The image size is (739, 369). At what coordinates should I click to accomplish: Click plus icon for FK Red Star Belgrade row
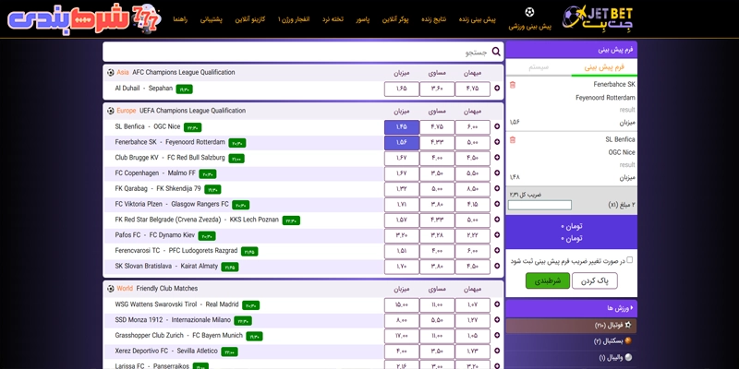coord(497,220)
